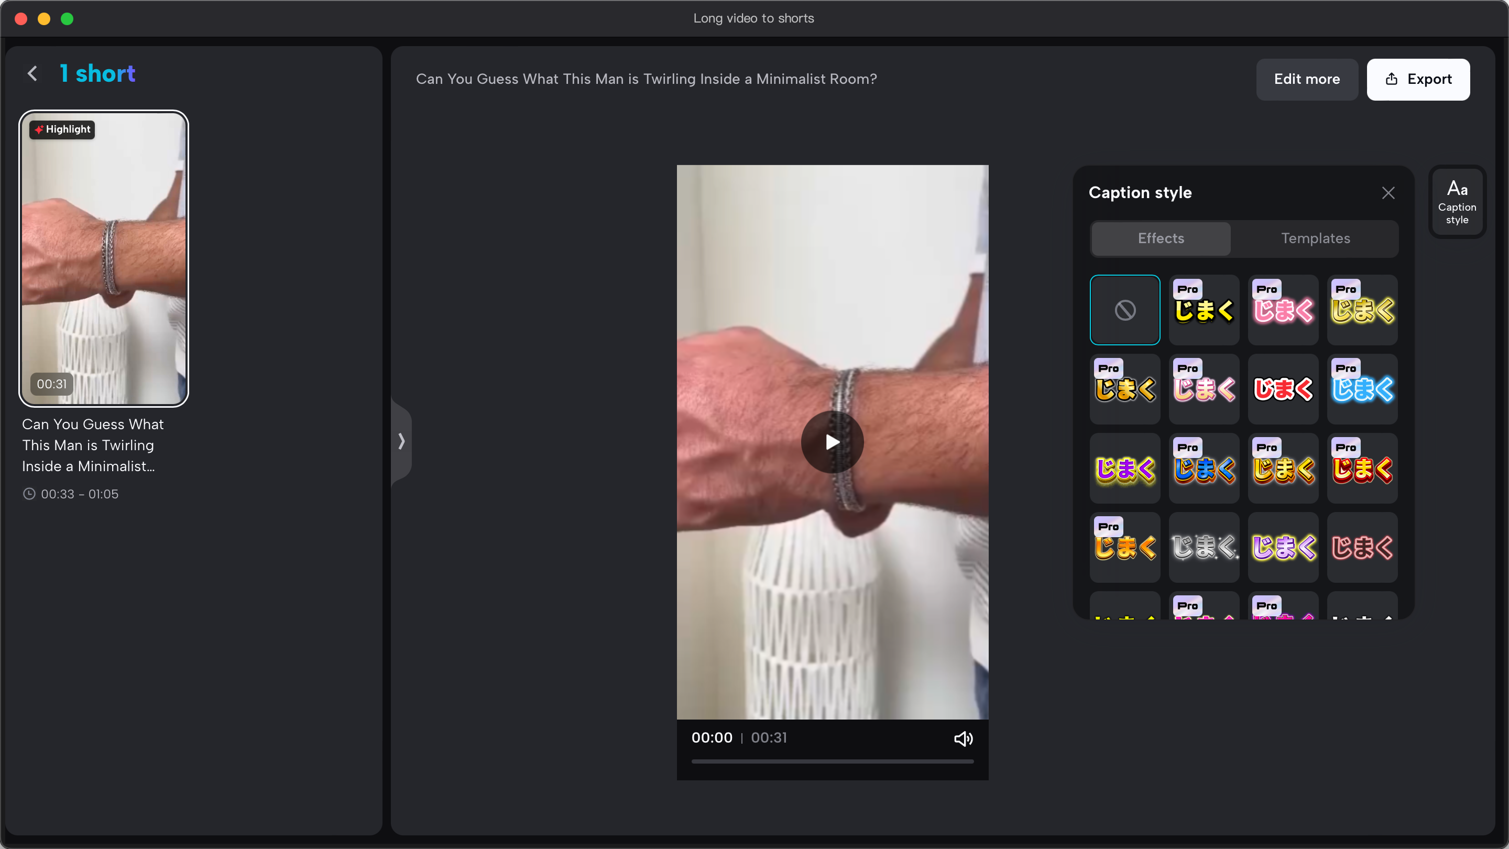Switch to the Effects tab

[x=1161, y=238]
